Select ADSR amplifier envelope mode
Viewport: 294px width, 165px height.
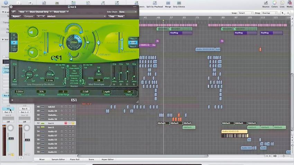tap(133, 42)
